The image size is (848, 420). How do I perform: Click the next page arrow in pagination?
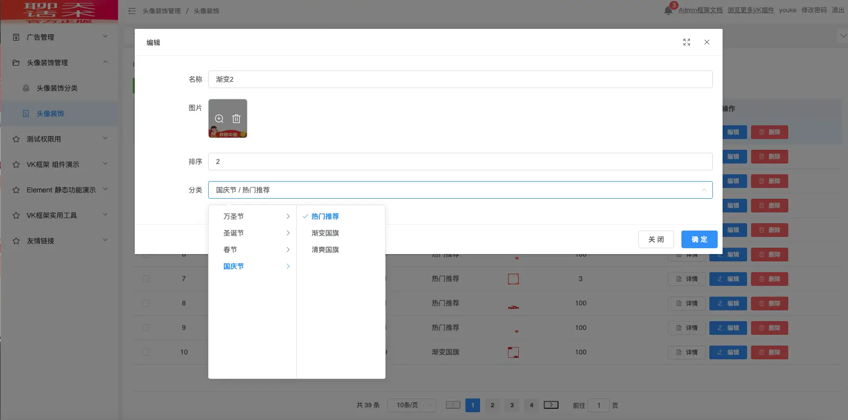pyautogui.click(x=551, y=405)
